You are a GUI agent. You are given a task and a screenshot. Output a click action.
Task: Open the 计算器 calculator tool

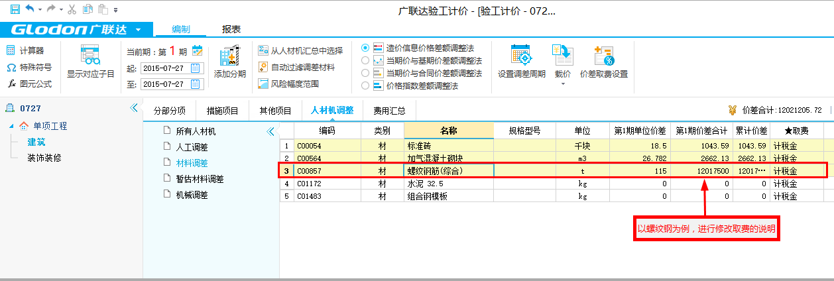(x=25, y=50)
